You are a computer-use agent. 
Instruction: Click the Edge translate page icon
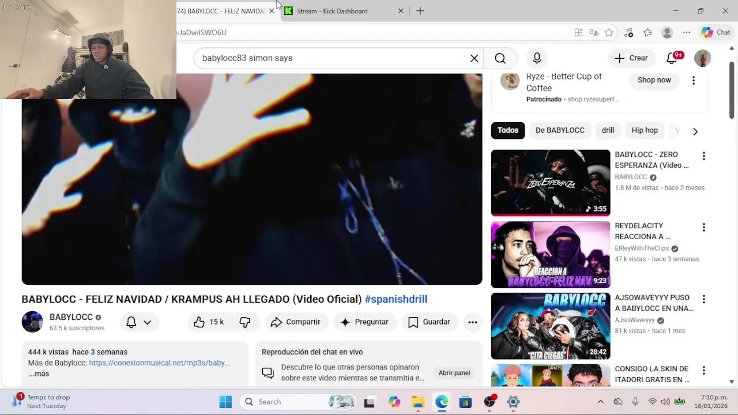pos(593,33)
